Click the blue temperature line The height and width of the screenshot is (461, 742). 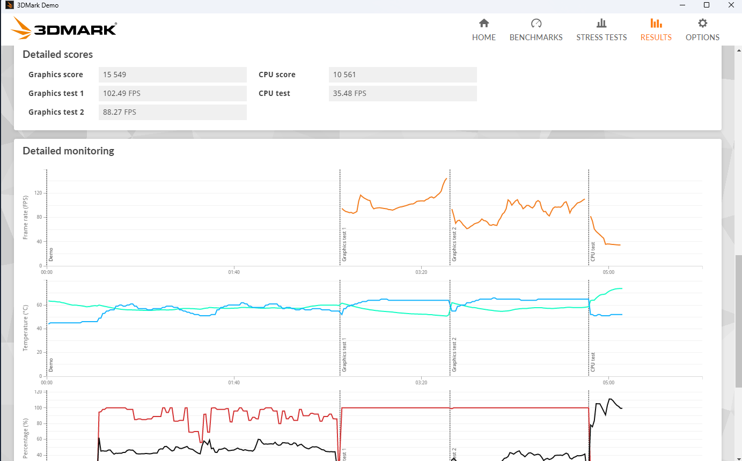point(397,300)
